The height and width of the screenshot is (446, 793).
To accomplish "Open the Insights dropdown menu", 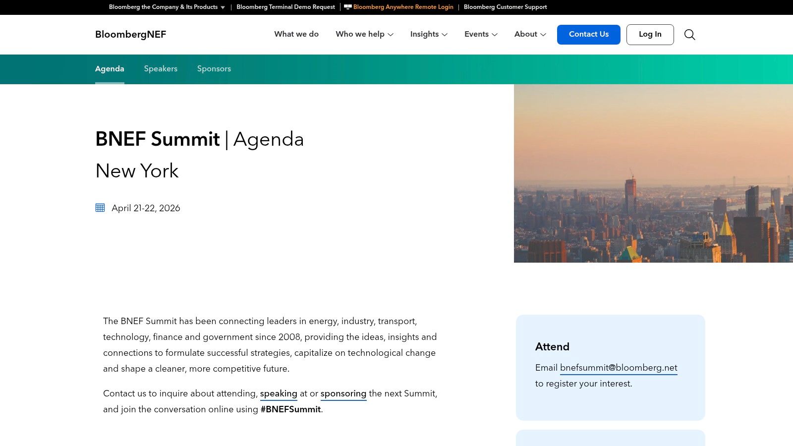I will (429, 34).
